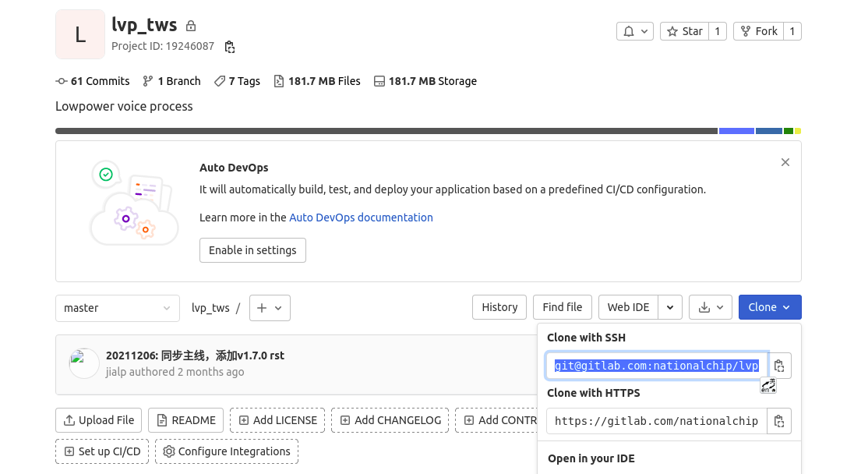This screenshot has width=854, height=474.
Task: Toggle the Clone dropdown button
Action: tap(769, 307)
